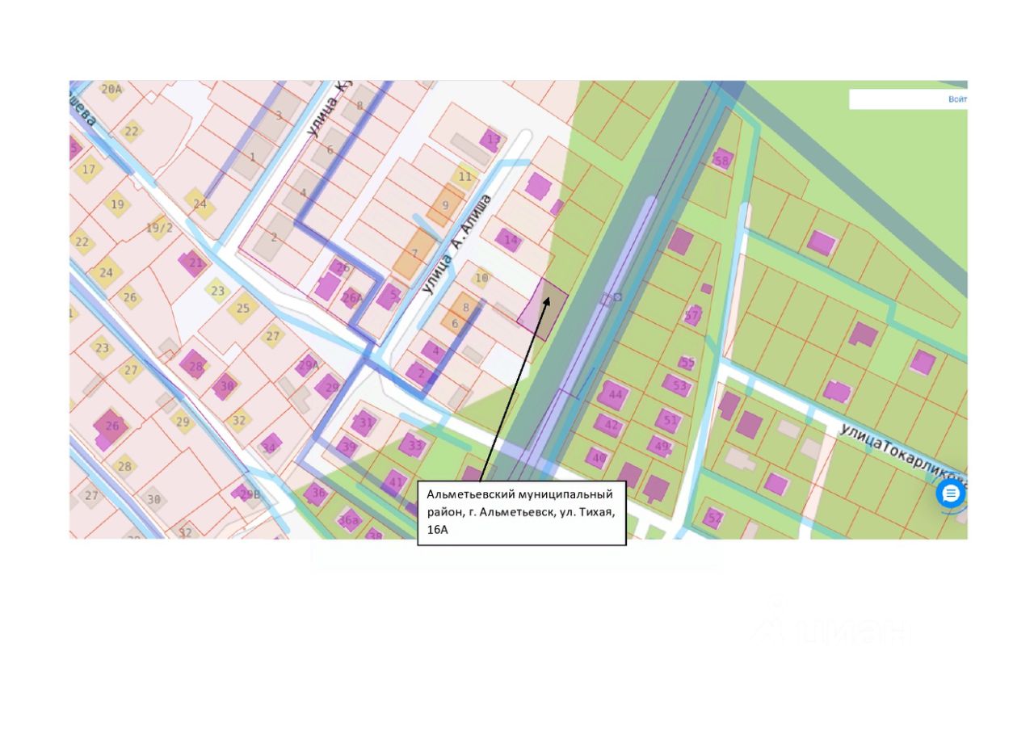Pick the building labeled 17

[x=88, y=169]
